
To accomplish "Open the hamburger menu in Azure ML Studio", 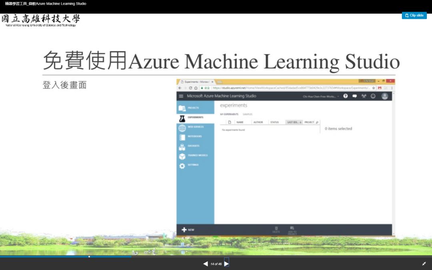I will (181, 96).
